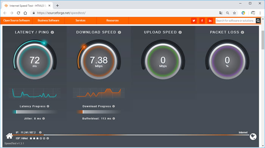Click the translate page icon
Screen dimensions: 265x148
pyautogui.click(x=221, y=13)
